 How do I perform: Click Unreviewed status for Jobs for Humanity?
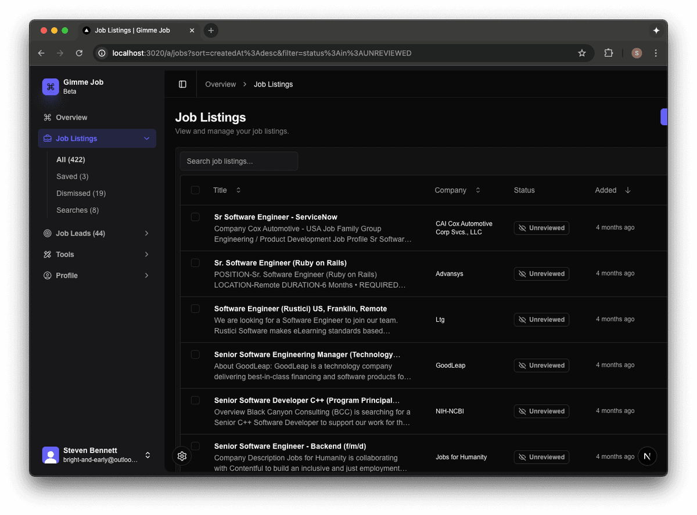(541, 457)
